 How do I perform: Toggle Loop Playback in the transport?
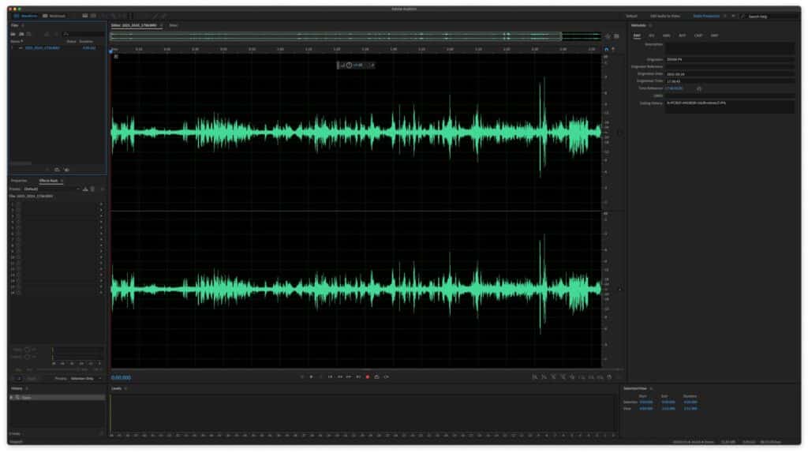(376, 376)
